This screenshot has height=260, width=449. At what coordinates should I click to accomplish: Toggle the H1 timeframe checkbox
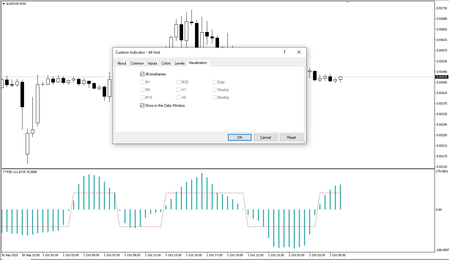(x=179, y=90)
